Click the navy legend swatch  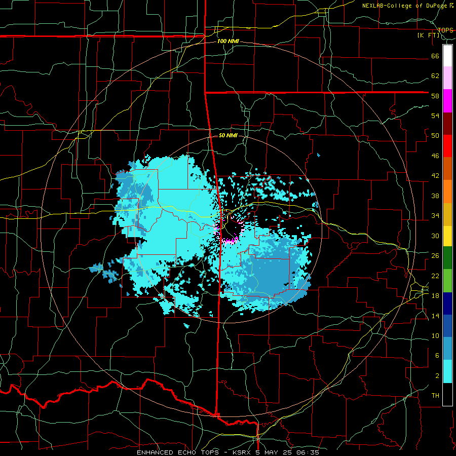pyautogui.click(x=447, y=303)
